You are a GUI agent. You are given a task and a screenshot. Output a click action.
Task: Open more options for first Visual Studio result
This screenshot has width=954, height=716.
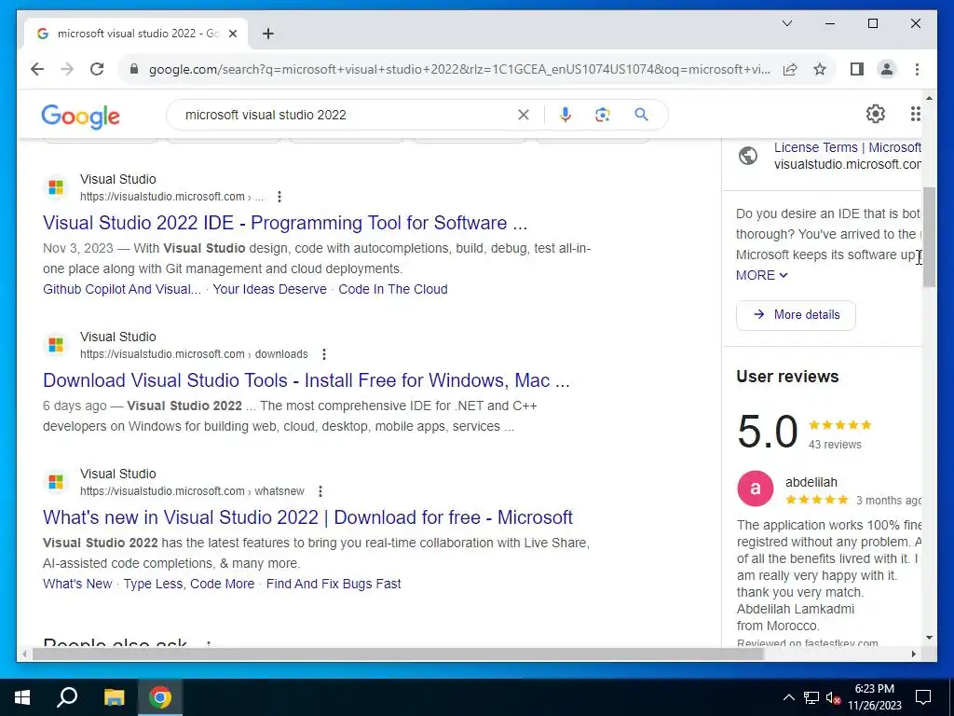click(279, 197)
